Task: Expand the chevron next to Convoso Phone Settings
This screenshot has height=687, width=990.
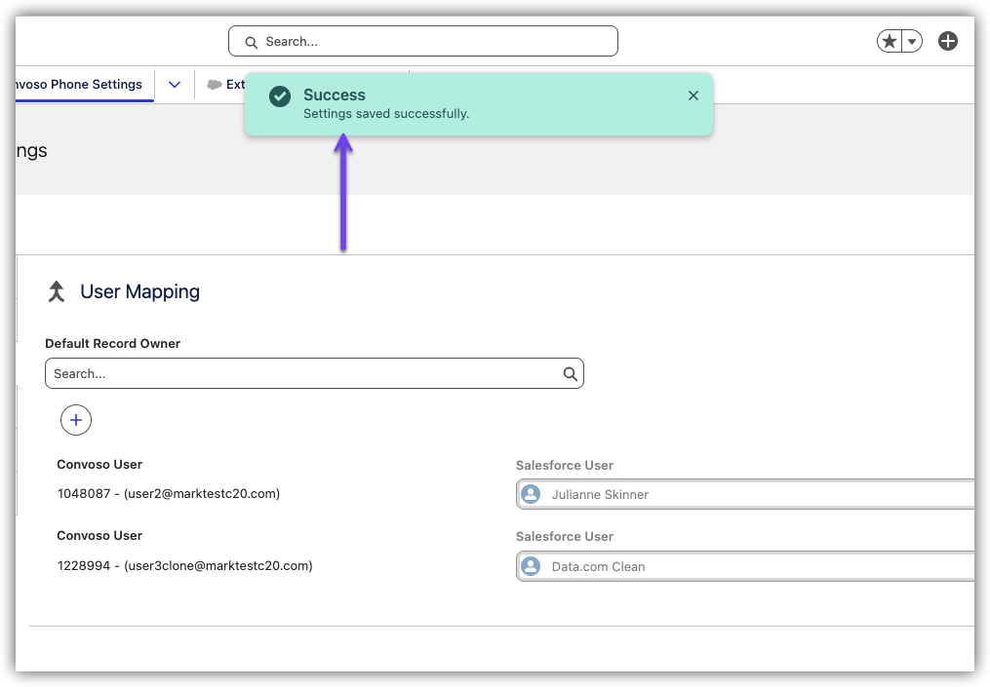Action: point(175,85)
